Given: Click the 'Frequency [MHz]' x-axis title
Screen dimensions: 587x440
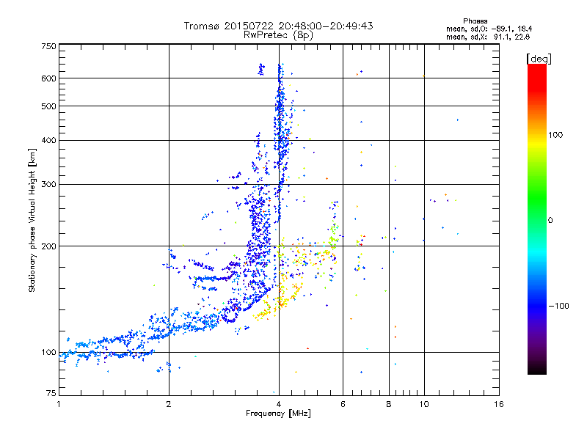Looking at the screenshot, I should (x=278, y=414).
